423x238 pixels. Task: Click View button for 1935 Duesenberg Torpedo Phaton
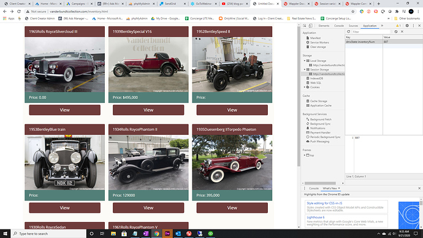pos(232,208)
